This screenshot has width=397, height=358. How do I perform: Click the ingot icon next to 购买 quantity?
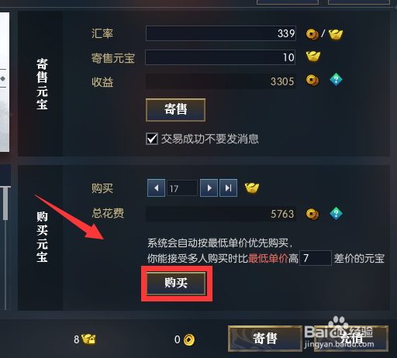pos(252,188)
